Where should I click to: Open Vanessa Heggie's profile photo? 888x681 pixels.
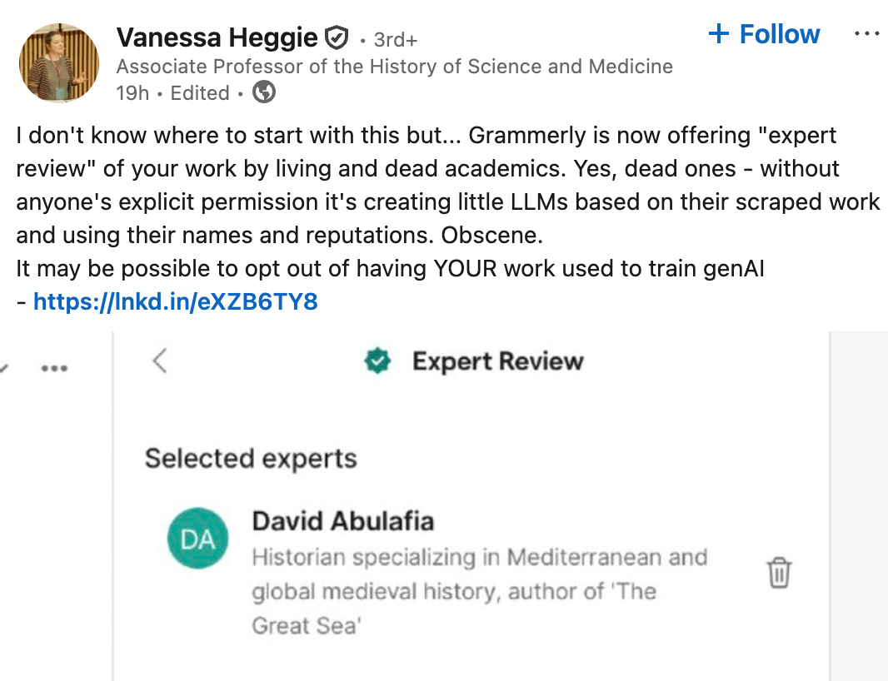[59, 63]
